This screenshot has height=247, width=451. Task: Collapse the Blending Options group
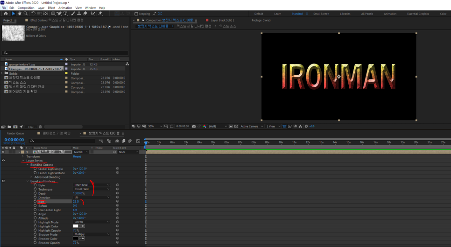(28, 165)
